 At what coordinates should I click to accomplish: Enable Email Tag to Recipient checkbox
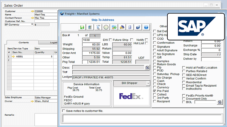184,86
